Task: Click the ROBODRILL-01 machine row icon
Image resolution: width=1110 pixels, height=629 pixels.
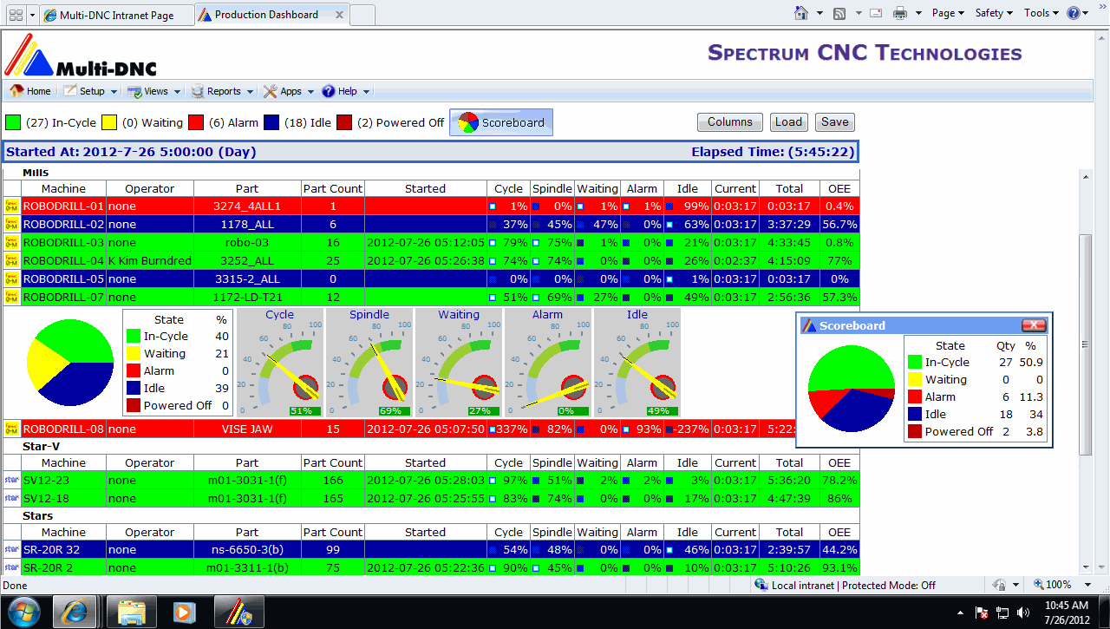Action: (11, 206)
